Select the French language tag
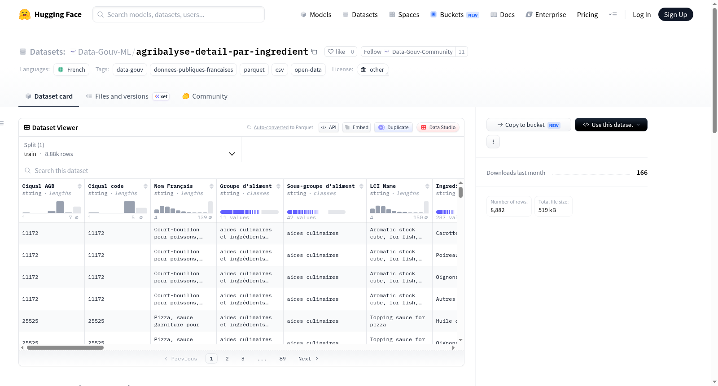This screenshot has width=718, height=386. [71, 69]
